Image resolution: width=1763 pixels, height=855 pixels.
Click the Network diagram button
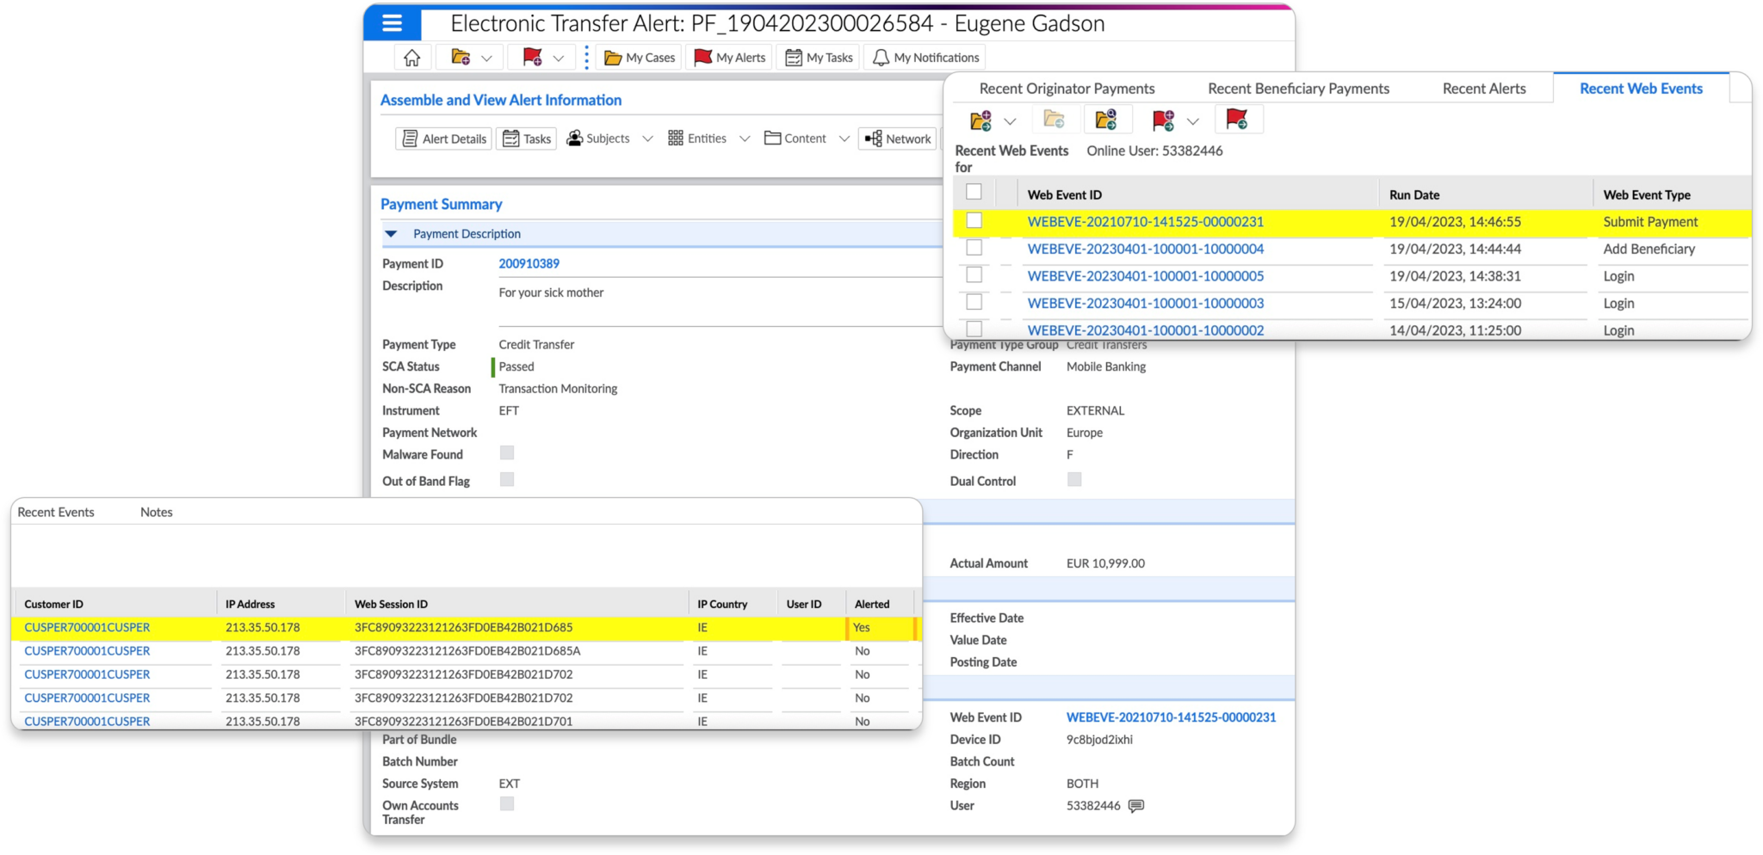pyautogui.click(x=898, y=138)
